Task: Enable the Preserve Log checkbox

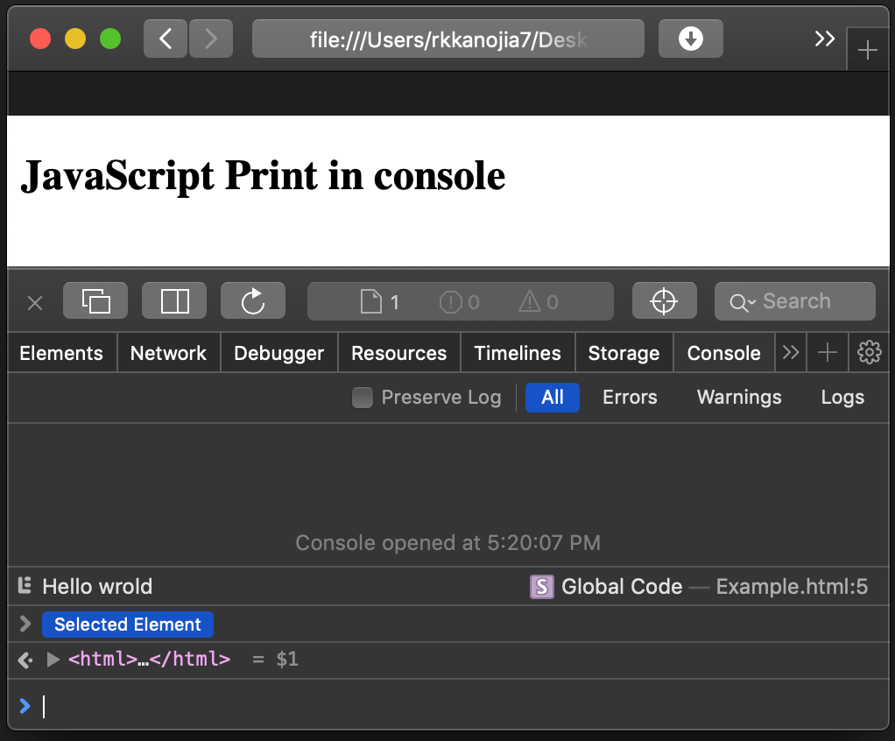Action: pyautogui.click(x=362, y=397)
